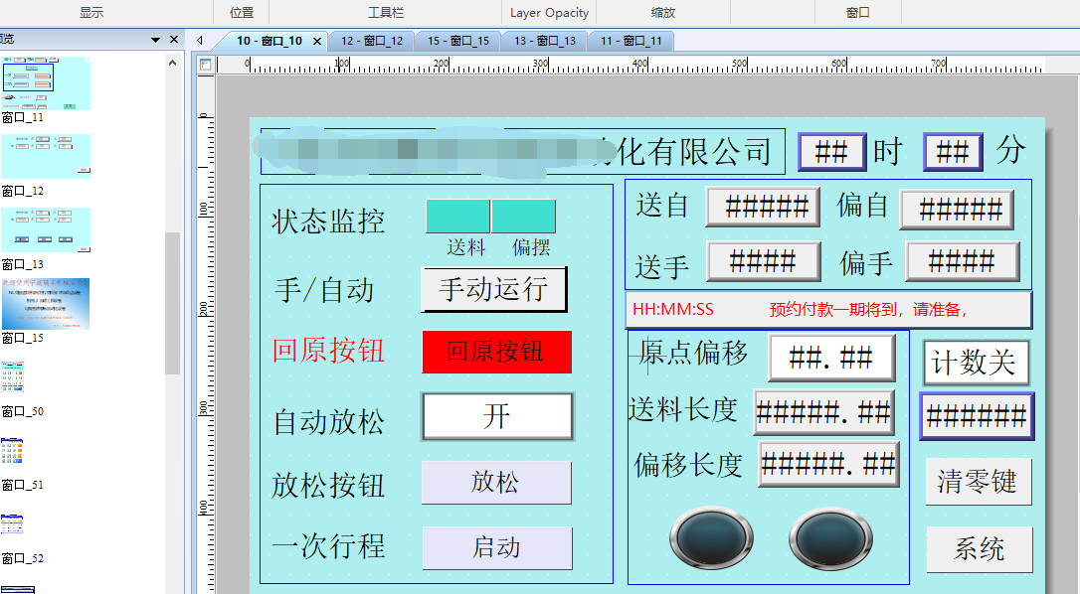
Task: Open the preview panel dropdown arrow
Action: click(x=155, y=40)
